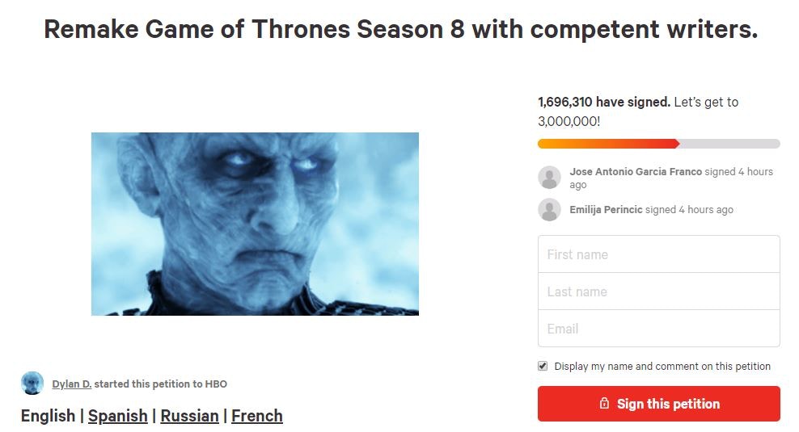Click Emilija Perincic's name
This screenshot has height=432, width=799.
606,210
